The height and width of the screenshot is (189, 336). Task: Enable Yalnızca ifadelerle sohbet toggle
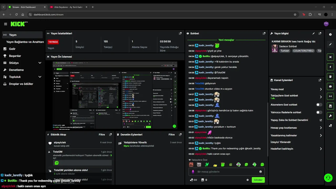(319, 112)
